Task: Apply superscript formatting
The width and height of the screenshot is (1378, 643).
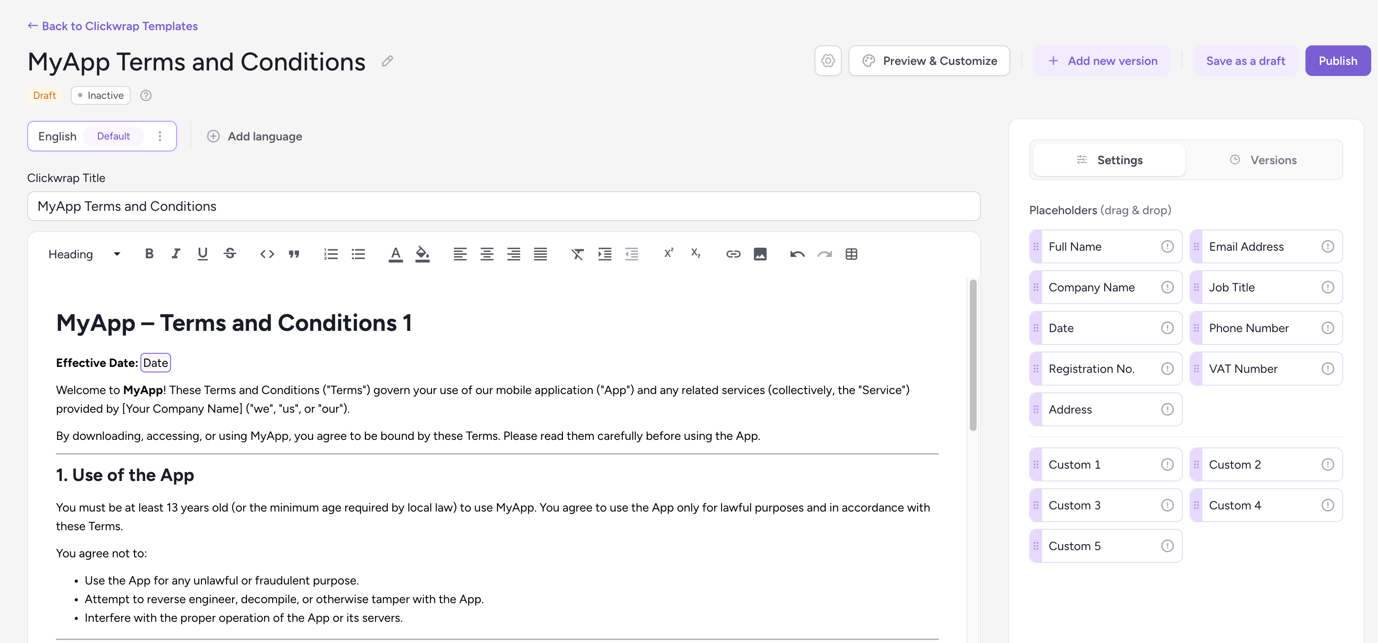Action: (x=668, y=254)
